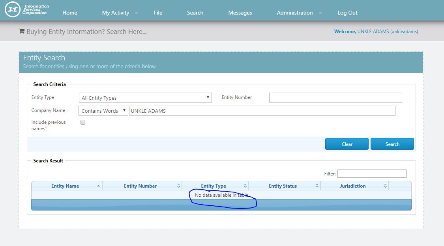Screen dimensions: 444x246
Task: Click Log Out
Action: point(347,13)
